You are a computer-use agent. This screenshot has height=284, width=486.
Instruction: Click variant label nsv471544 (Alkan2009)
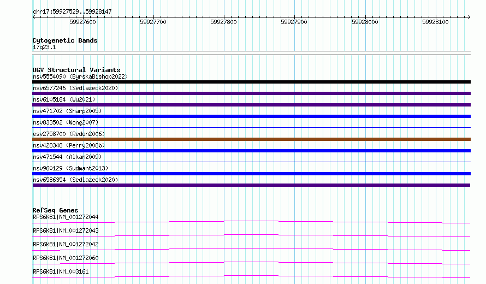67,157
